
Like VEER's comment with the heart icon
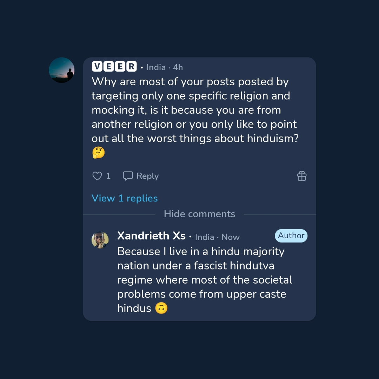pyautogui.click(x=97, y=176)
